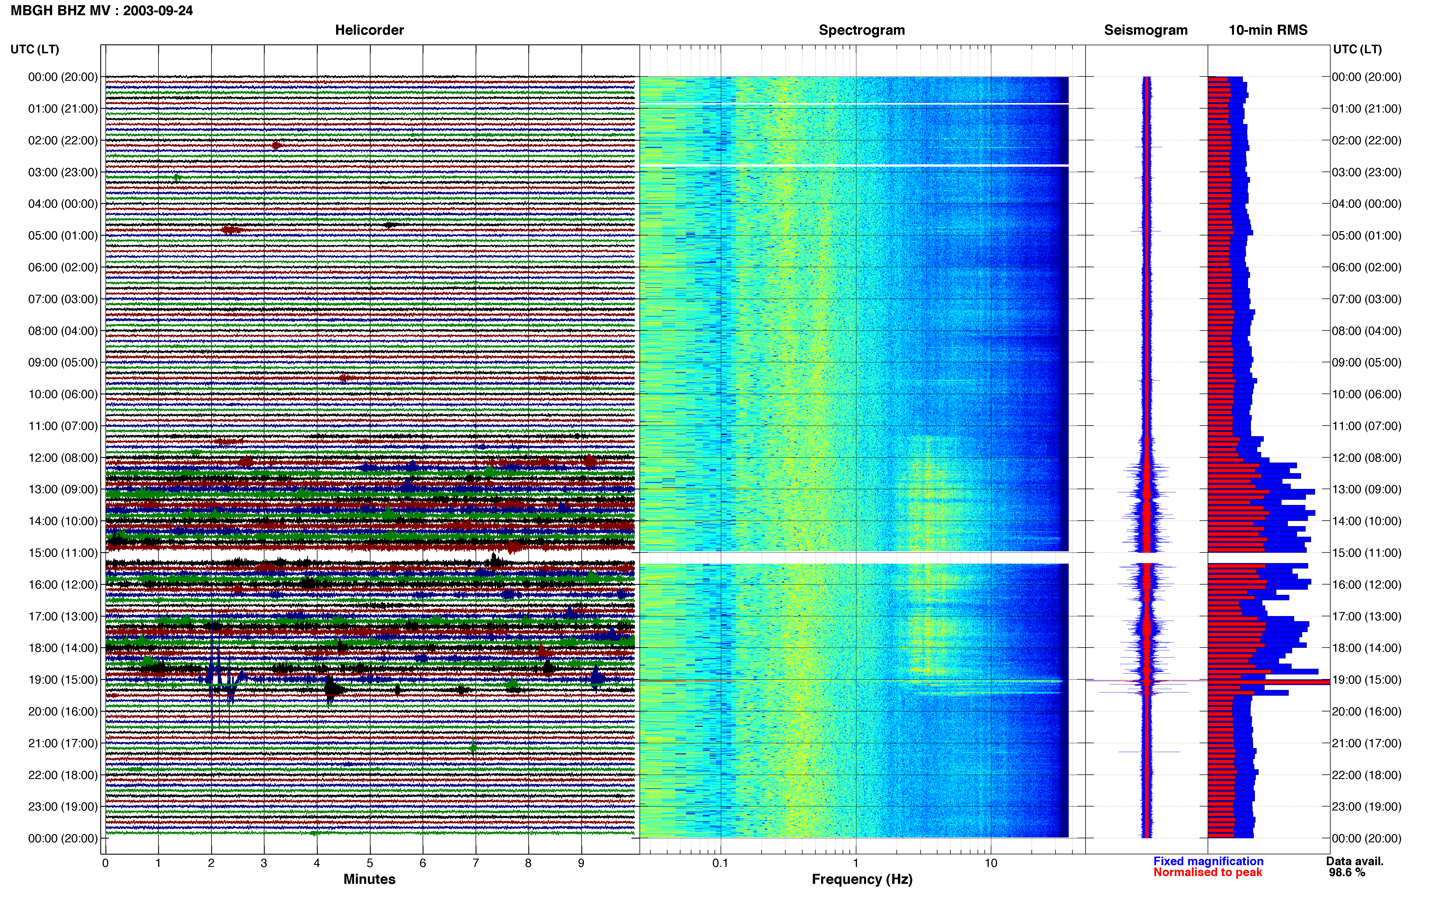Click the helicorder "5" minute tick label

[x=370, y=863]
